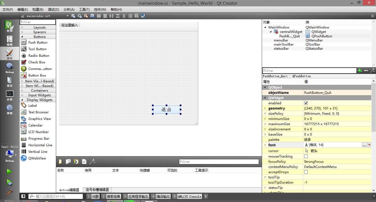
Task: Open the 编译输出 output pane
Action: point(161,197)
